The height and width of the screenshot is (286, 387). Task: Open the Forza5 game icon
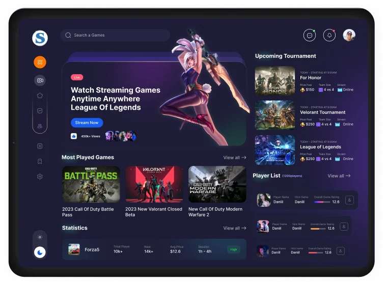tap(74, 249)
